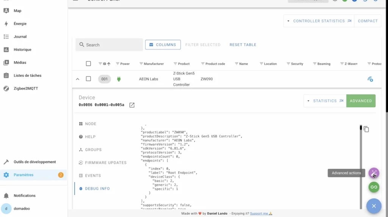388x217 pixels.
Task: Click the Product column filter icon
Action: click(175, 64)
